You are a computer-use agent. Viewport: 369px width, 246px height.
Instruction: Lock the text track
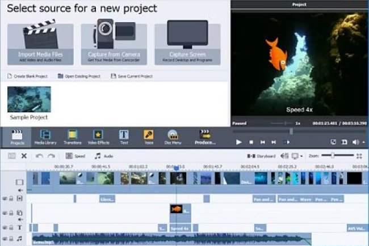pos(11,227)
